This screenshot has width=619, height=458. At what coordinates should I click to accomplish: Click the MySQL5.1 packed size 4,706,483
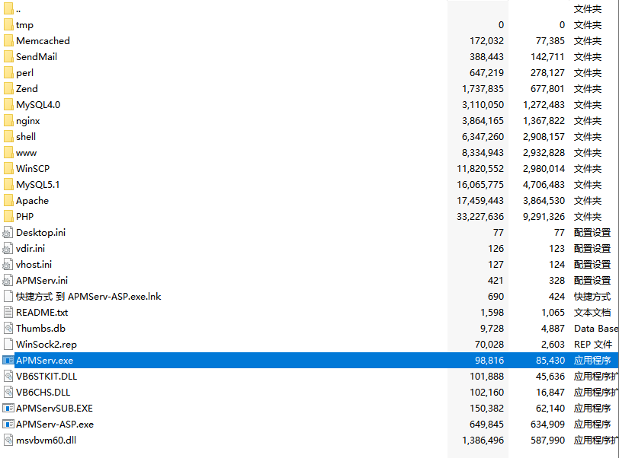coord(544,184)
